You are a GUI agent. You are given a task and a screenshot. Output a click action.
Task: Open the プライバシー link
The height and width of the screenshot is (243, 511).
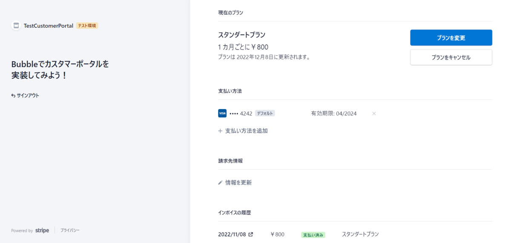[70, 230]
